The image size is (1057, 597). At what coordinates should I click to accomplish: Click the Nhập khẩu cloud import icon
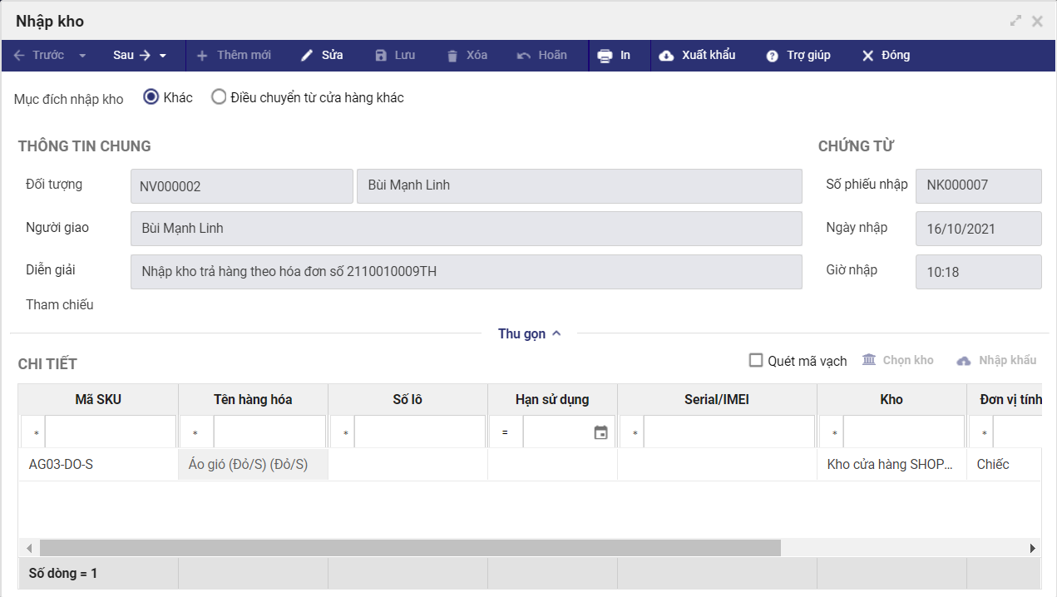pos(964,361)
